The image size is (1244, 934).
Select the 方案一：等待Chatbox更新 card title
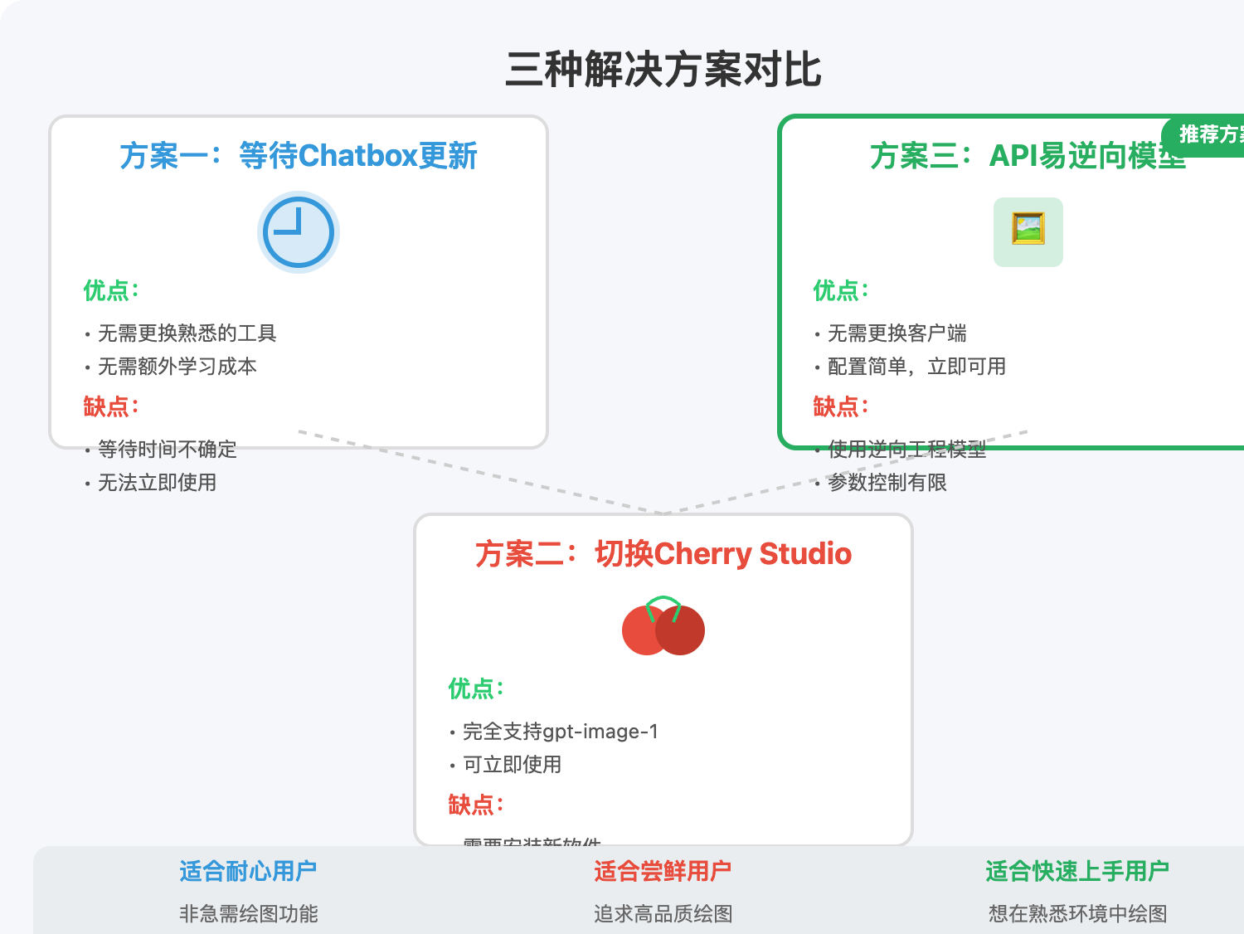pyautogui.click(x=299, y=156)
